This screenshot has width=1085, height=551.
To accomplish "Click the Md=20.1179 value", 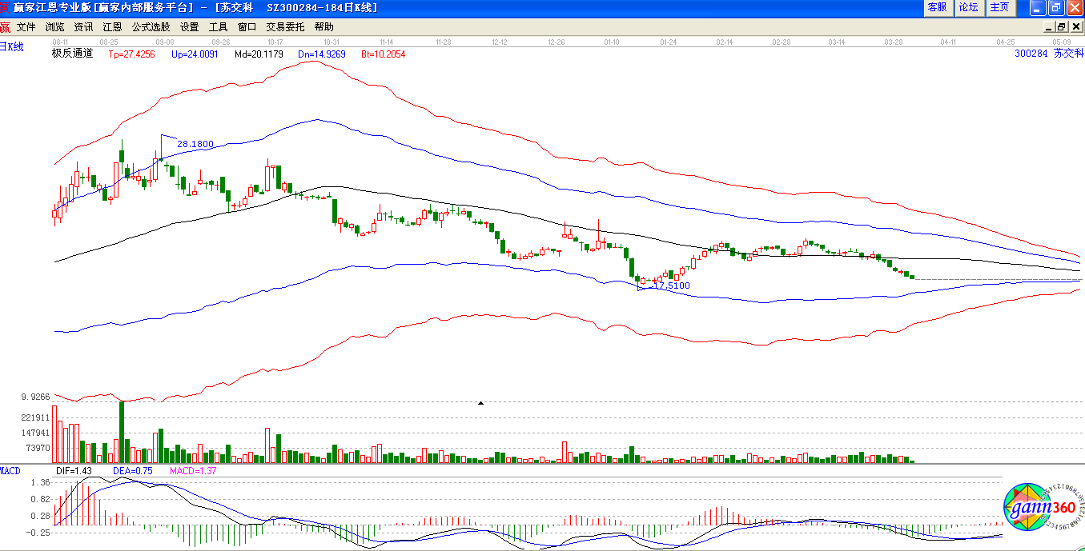I will (259, 54).
